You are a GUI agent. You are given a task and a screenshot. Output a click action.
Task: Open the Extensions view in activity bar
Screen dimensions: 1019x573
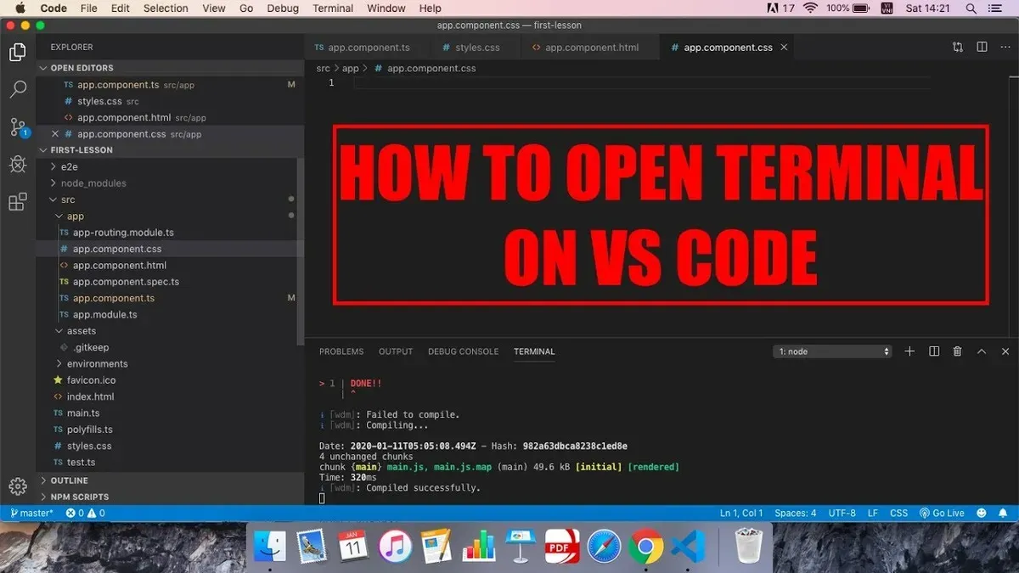click(x=17, y=201)
